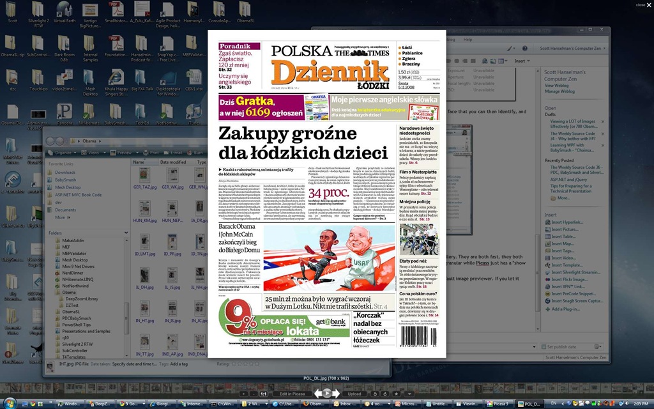654x409 pixels.
Task: Click the Manage Weblog link
Action: pos(559,91)
